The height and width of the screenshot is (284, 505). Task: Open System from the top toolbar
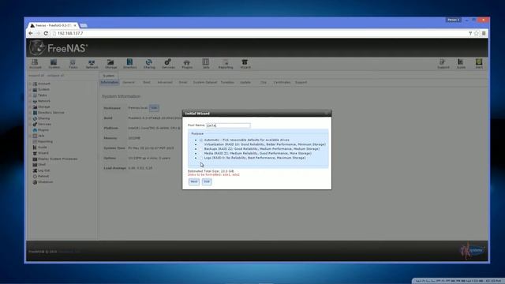click(x=54, y=63)
